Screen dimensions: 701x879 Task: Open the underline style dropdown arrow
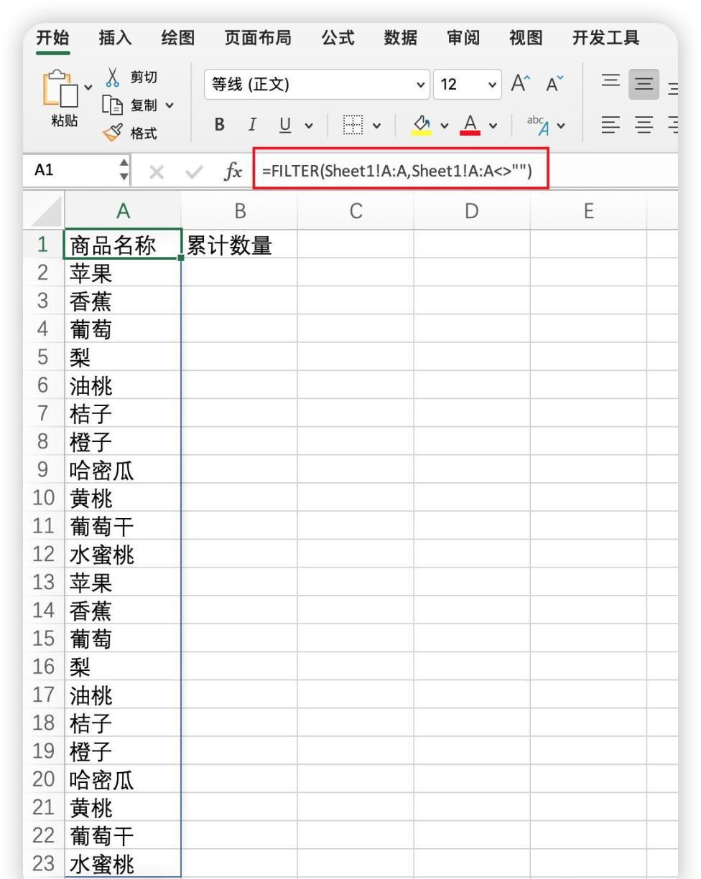click(x=309, y=126)
